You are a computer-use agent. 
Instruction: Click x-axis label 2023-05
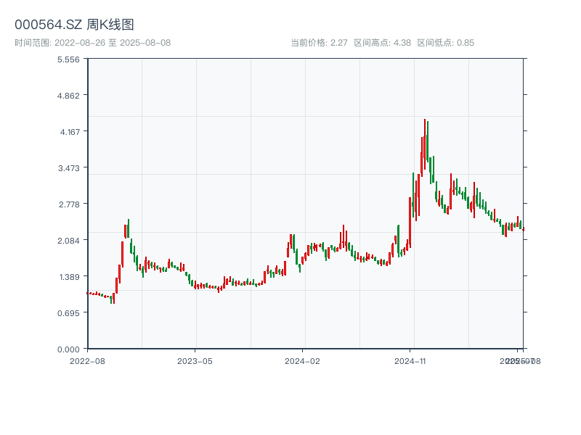pyautogui.click(x=195, y=361)
